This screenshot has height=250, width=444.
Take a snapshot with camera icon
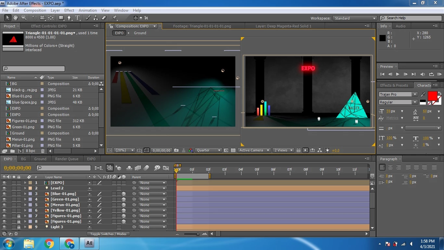[x=176, y=150]
